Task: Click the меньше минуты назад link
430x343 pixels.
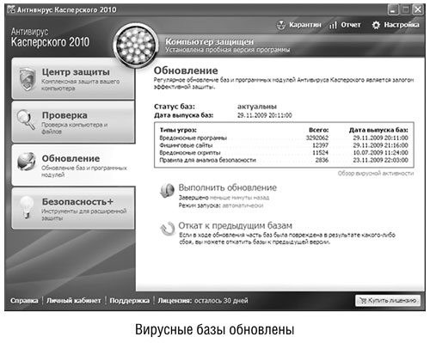Action: tap(240, 198)
